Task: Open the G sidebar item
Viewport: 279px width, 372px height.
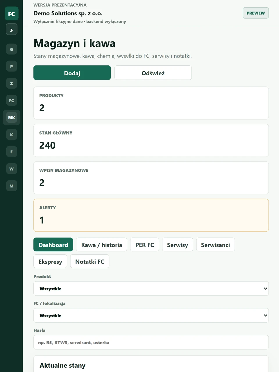Action: pyautogui.click(x=12, y=49)
